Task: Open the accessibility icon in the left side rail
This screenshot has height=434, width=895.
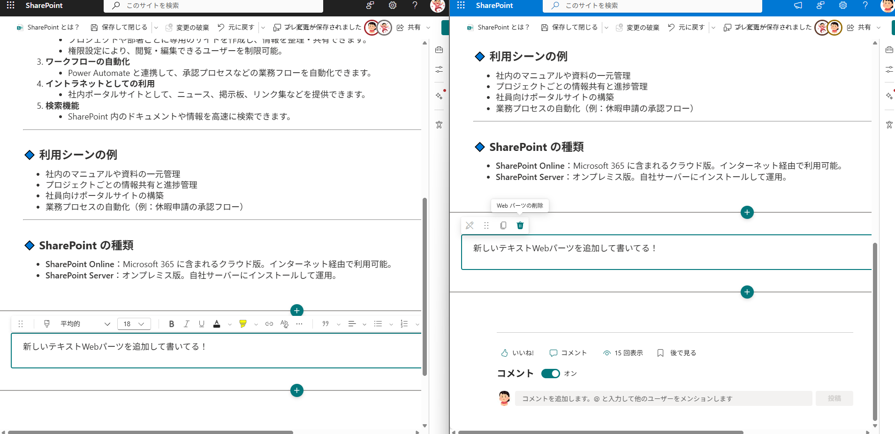Action: [439, 125]
